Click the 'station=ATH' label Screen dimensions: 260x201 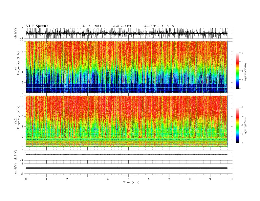(x=122, y=26)
